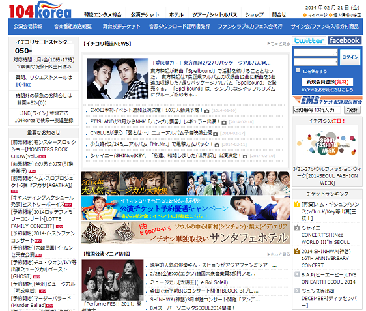The image size is (366, 311).
Task: Click もっと見る arrow in 韓国公演マニア情報 section
Action: (279, 254)
